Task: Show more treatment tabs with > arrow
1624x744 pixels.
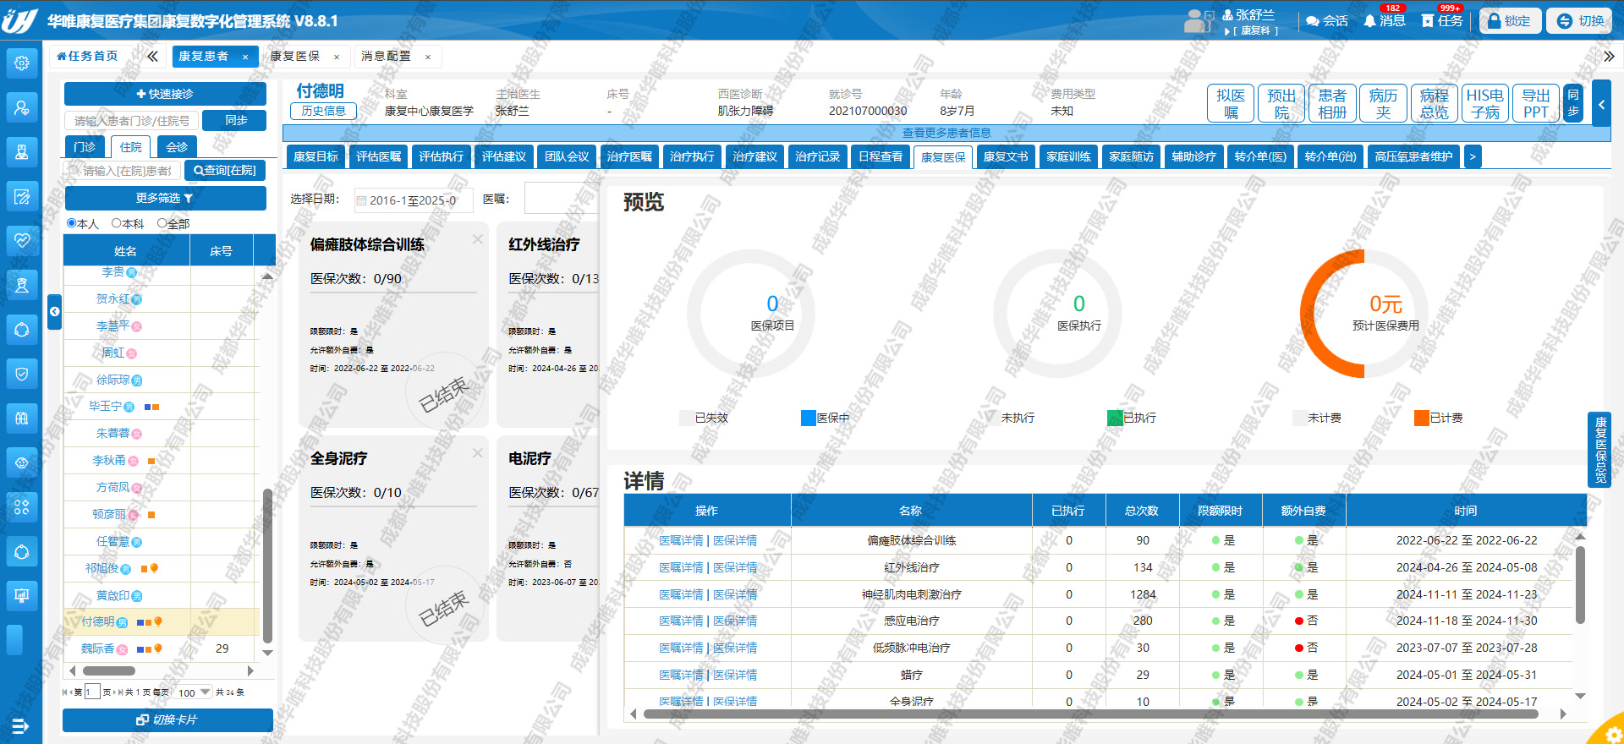Action: (x=1473, y=156)
